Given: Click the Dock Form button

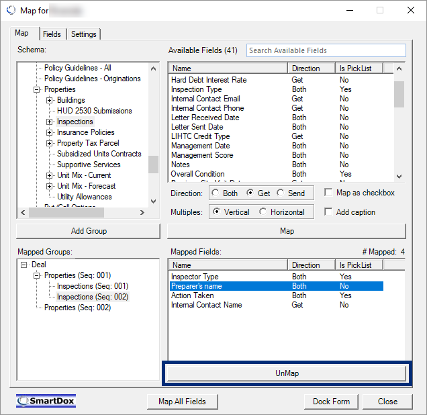Looking at the screenshot, I should pyautogui.click(x=331, y=402).
